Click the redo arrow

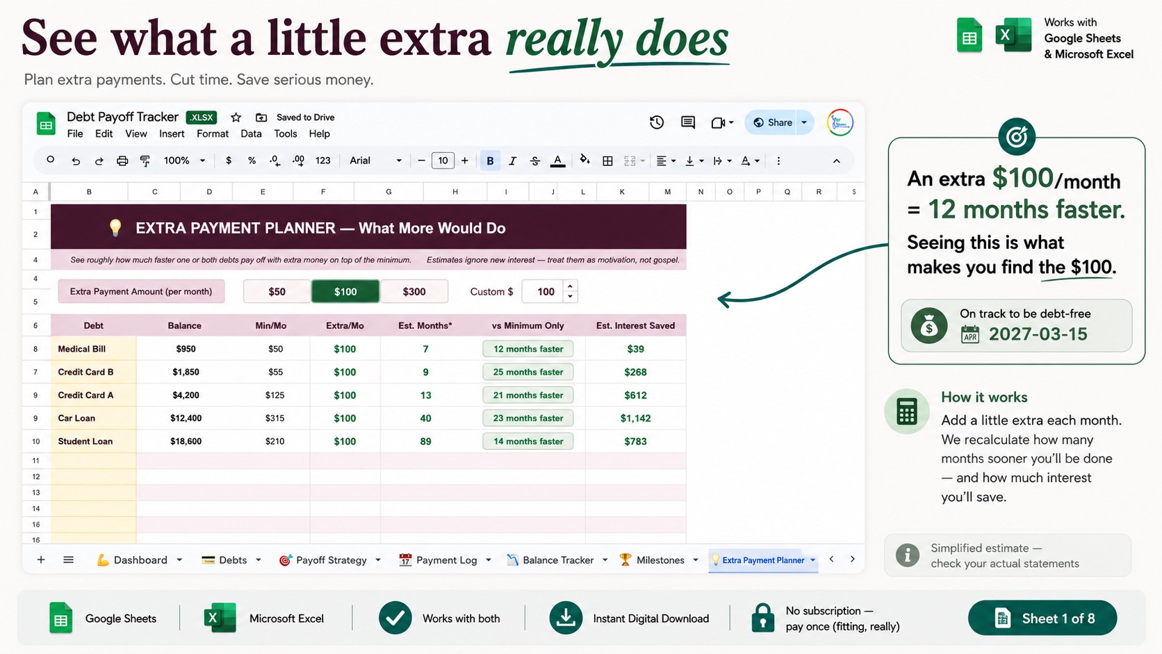tap(99, 161)
